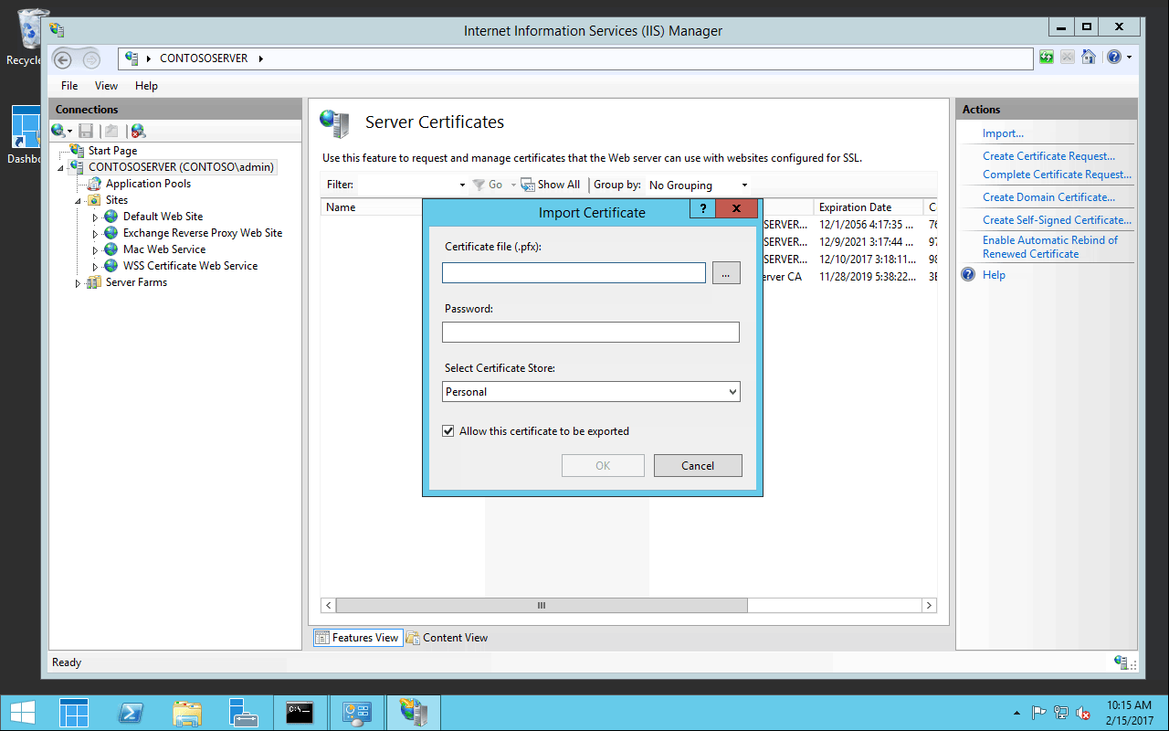
Task: Click the Save icon in Connections toolbar
Action: [x=86, y=131]
